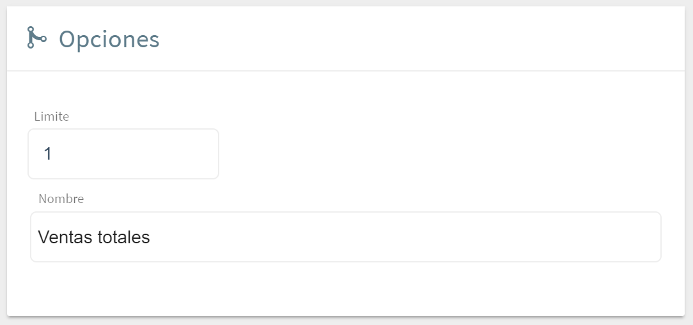Click after the last letter of "totales"
This screenshot has width=693, height=325.
click(151, 238)
